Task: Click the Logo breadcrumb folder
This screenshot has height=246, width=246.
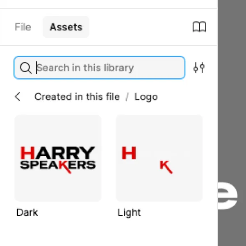Action: (146, 97)
